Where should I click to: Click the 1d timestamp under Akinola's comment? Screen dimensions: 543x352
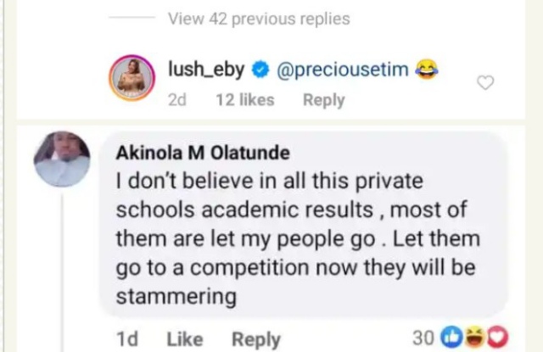coord(126,339)
